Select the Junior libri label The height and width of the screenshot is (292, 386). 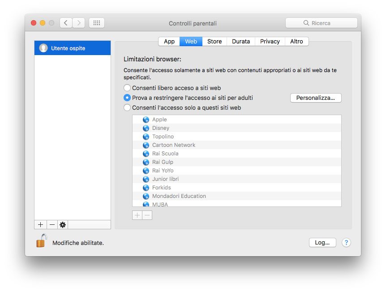[165, 179]
